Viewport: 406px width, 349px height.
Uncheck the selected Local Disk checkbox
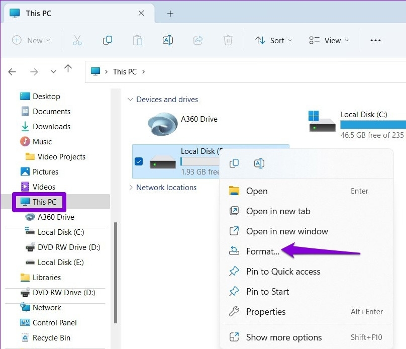pyautogui.click(x=139, y=161)
